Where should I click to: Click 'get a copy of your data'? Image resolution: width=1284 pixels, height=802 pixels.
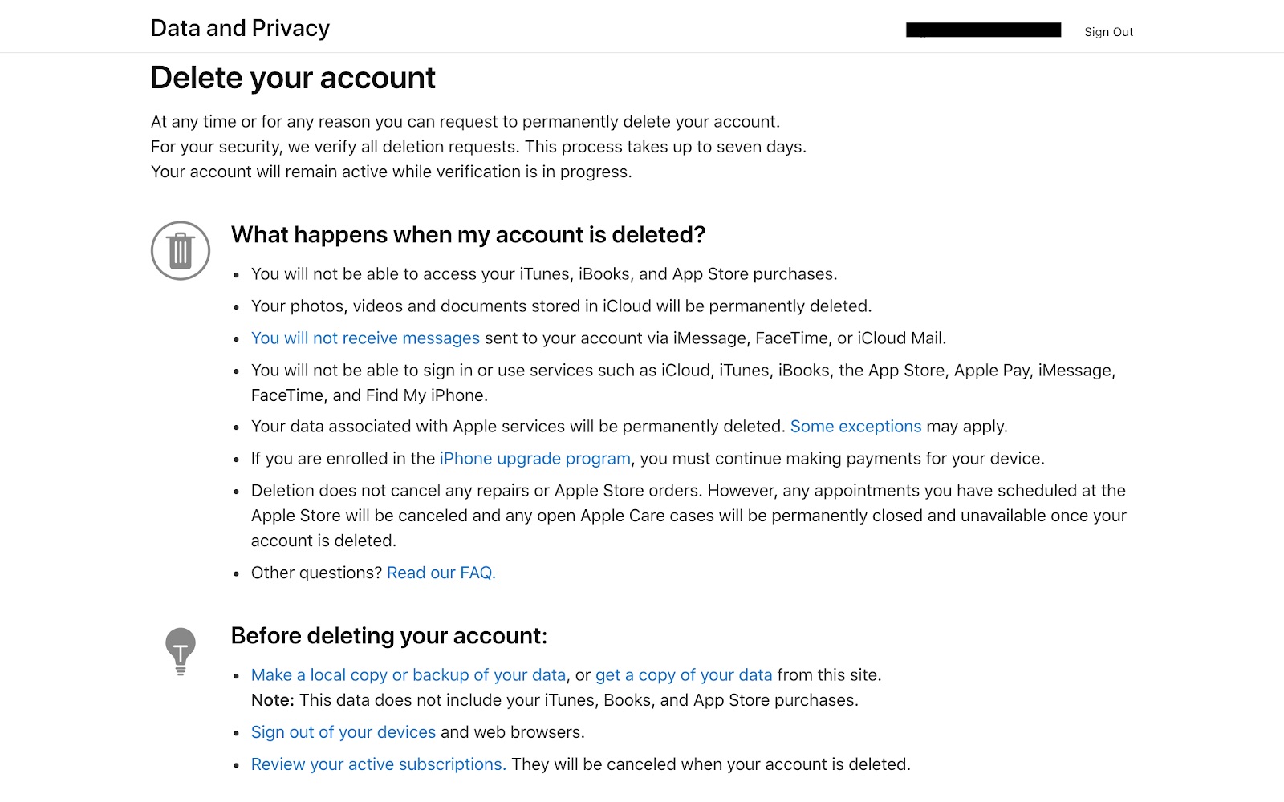[x=684, y=675]
